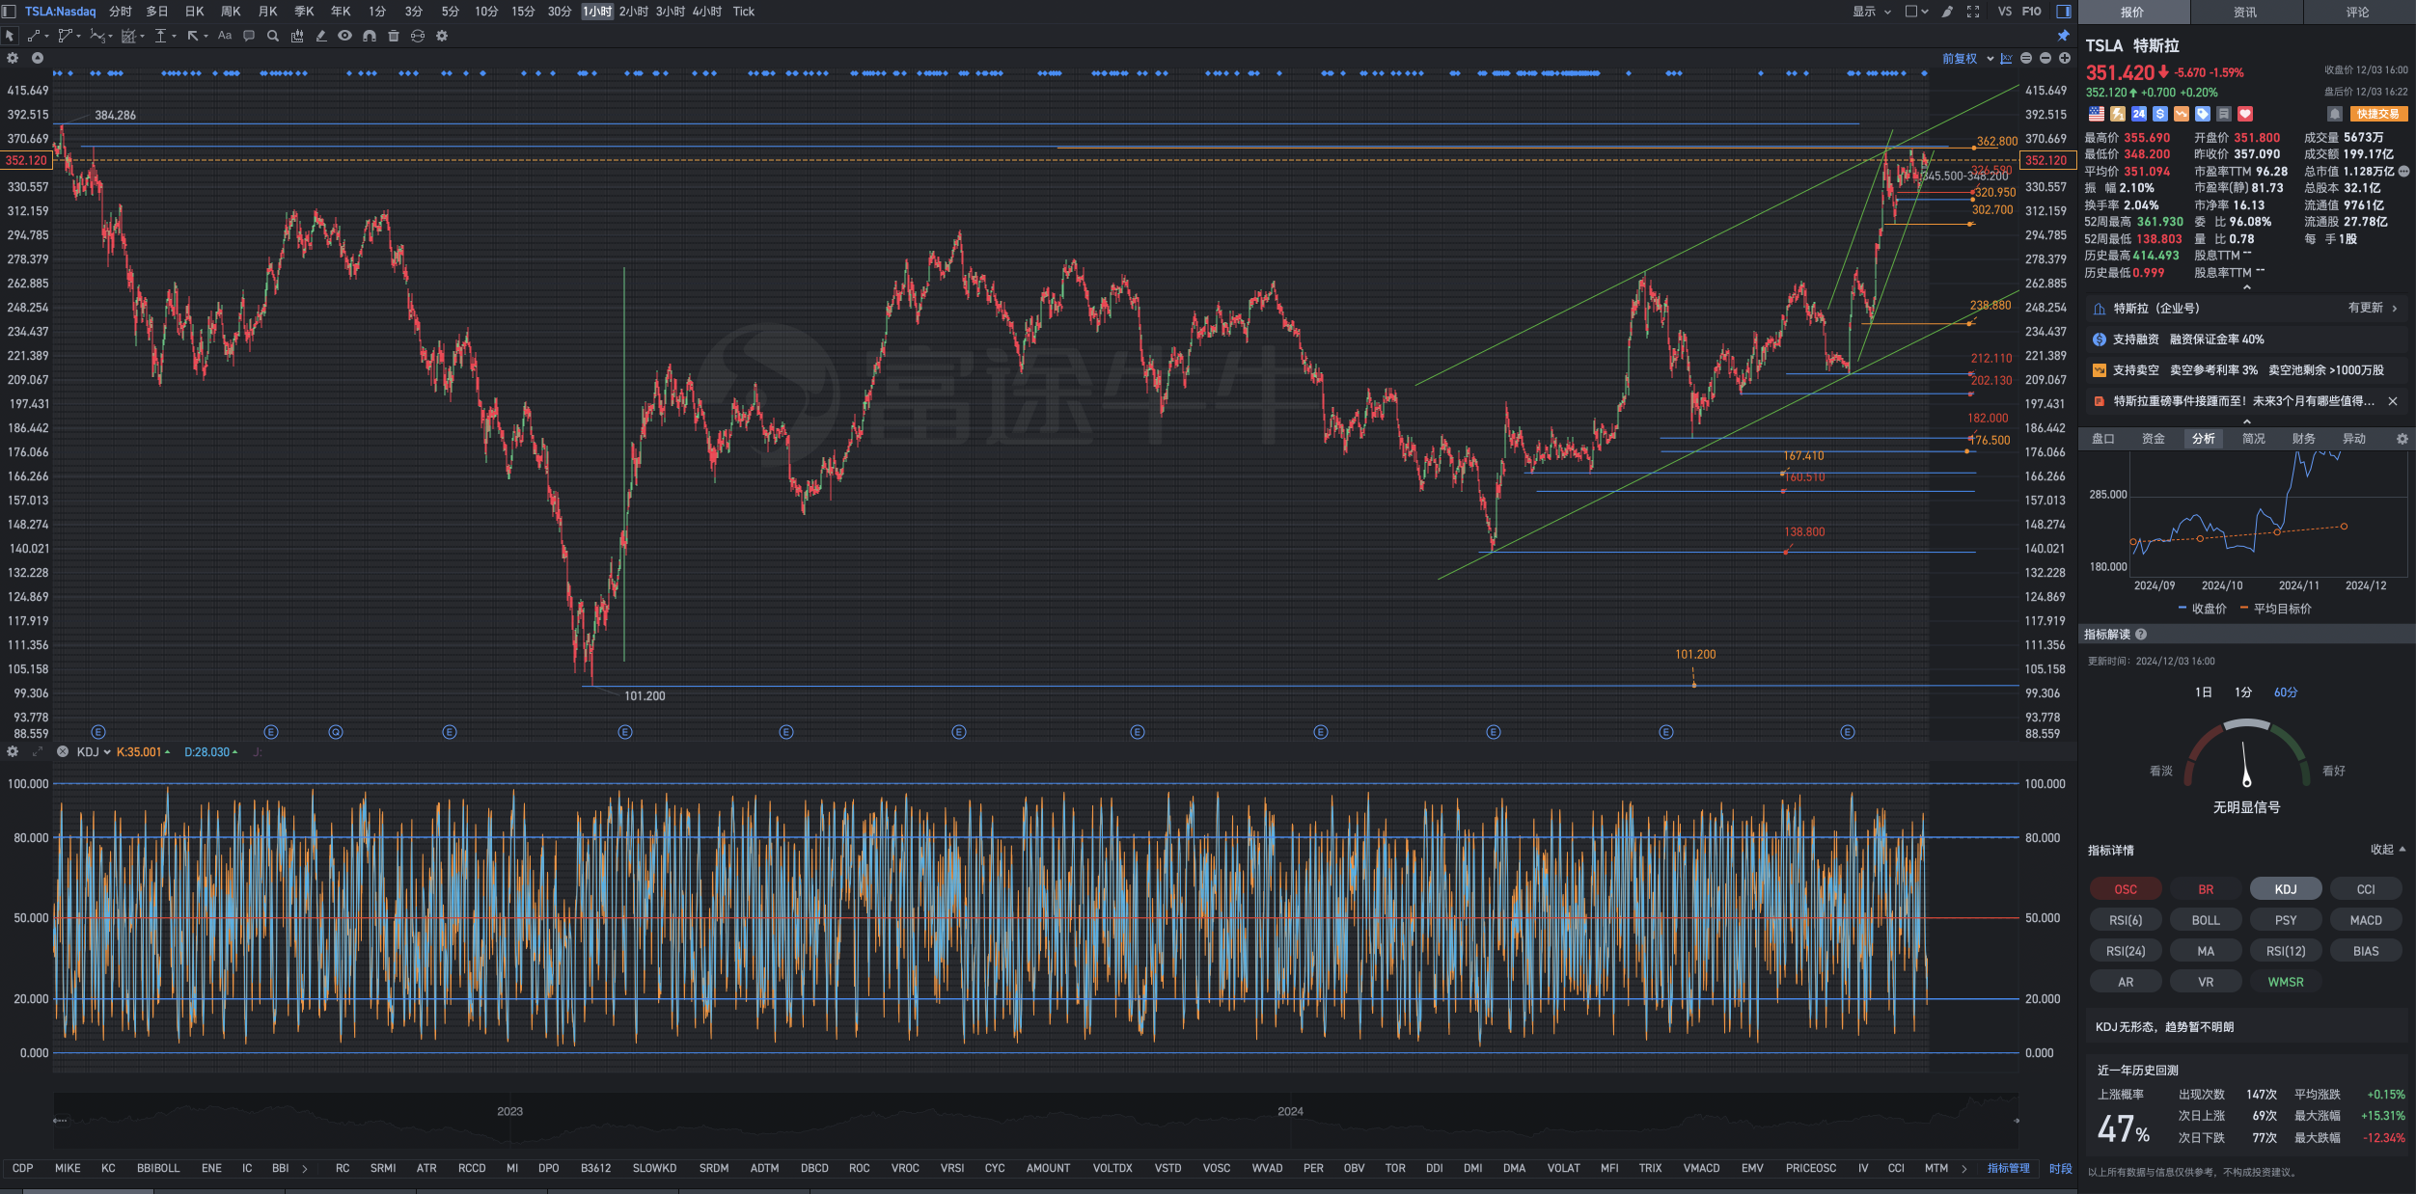Open KDJ indicator pane settings gear
This screenshot has height=1194, width=2416.
[x=13, y=751]
